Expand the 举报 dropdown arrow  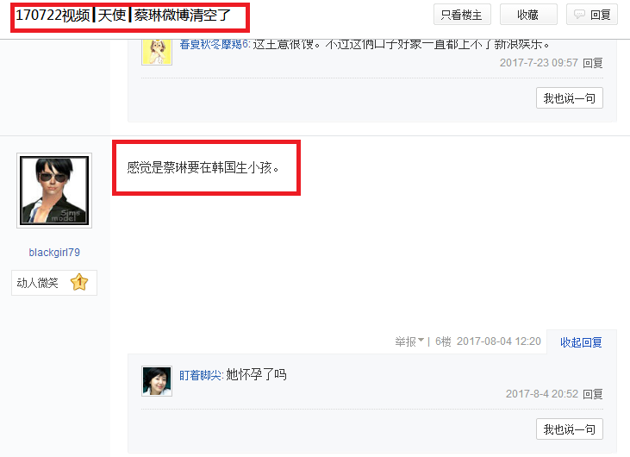pos(421,341)
